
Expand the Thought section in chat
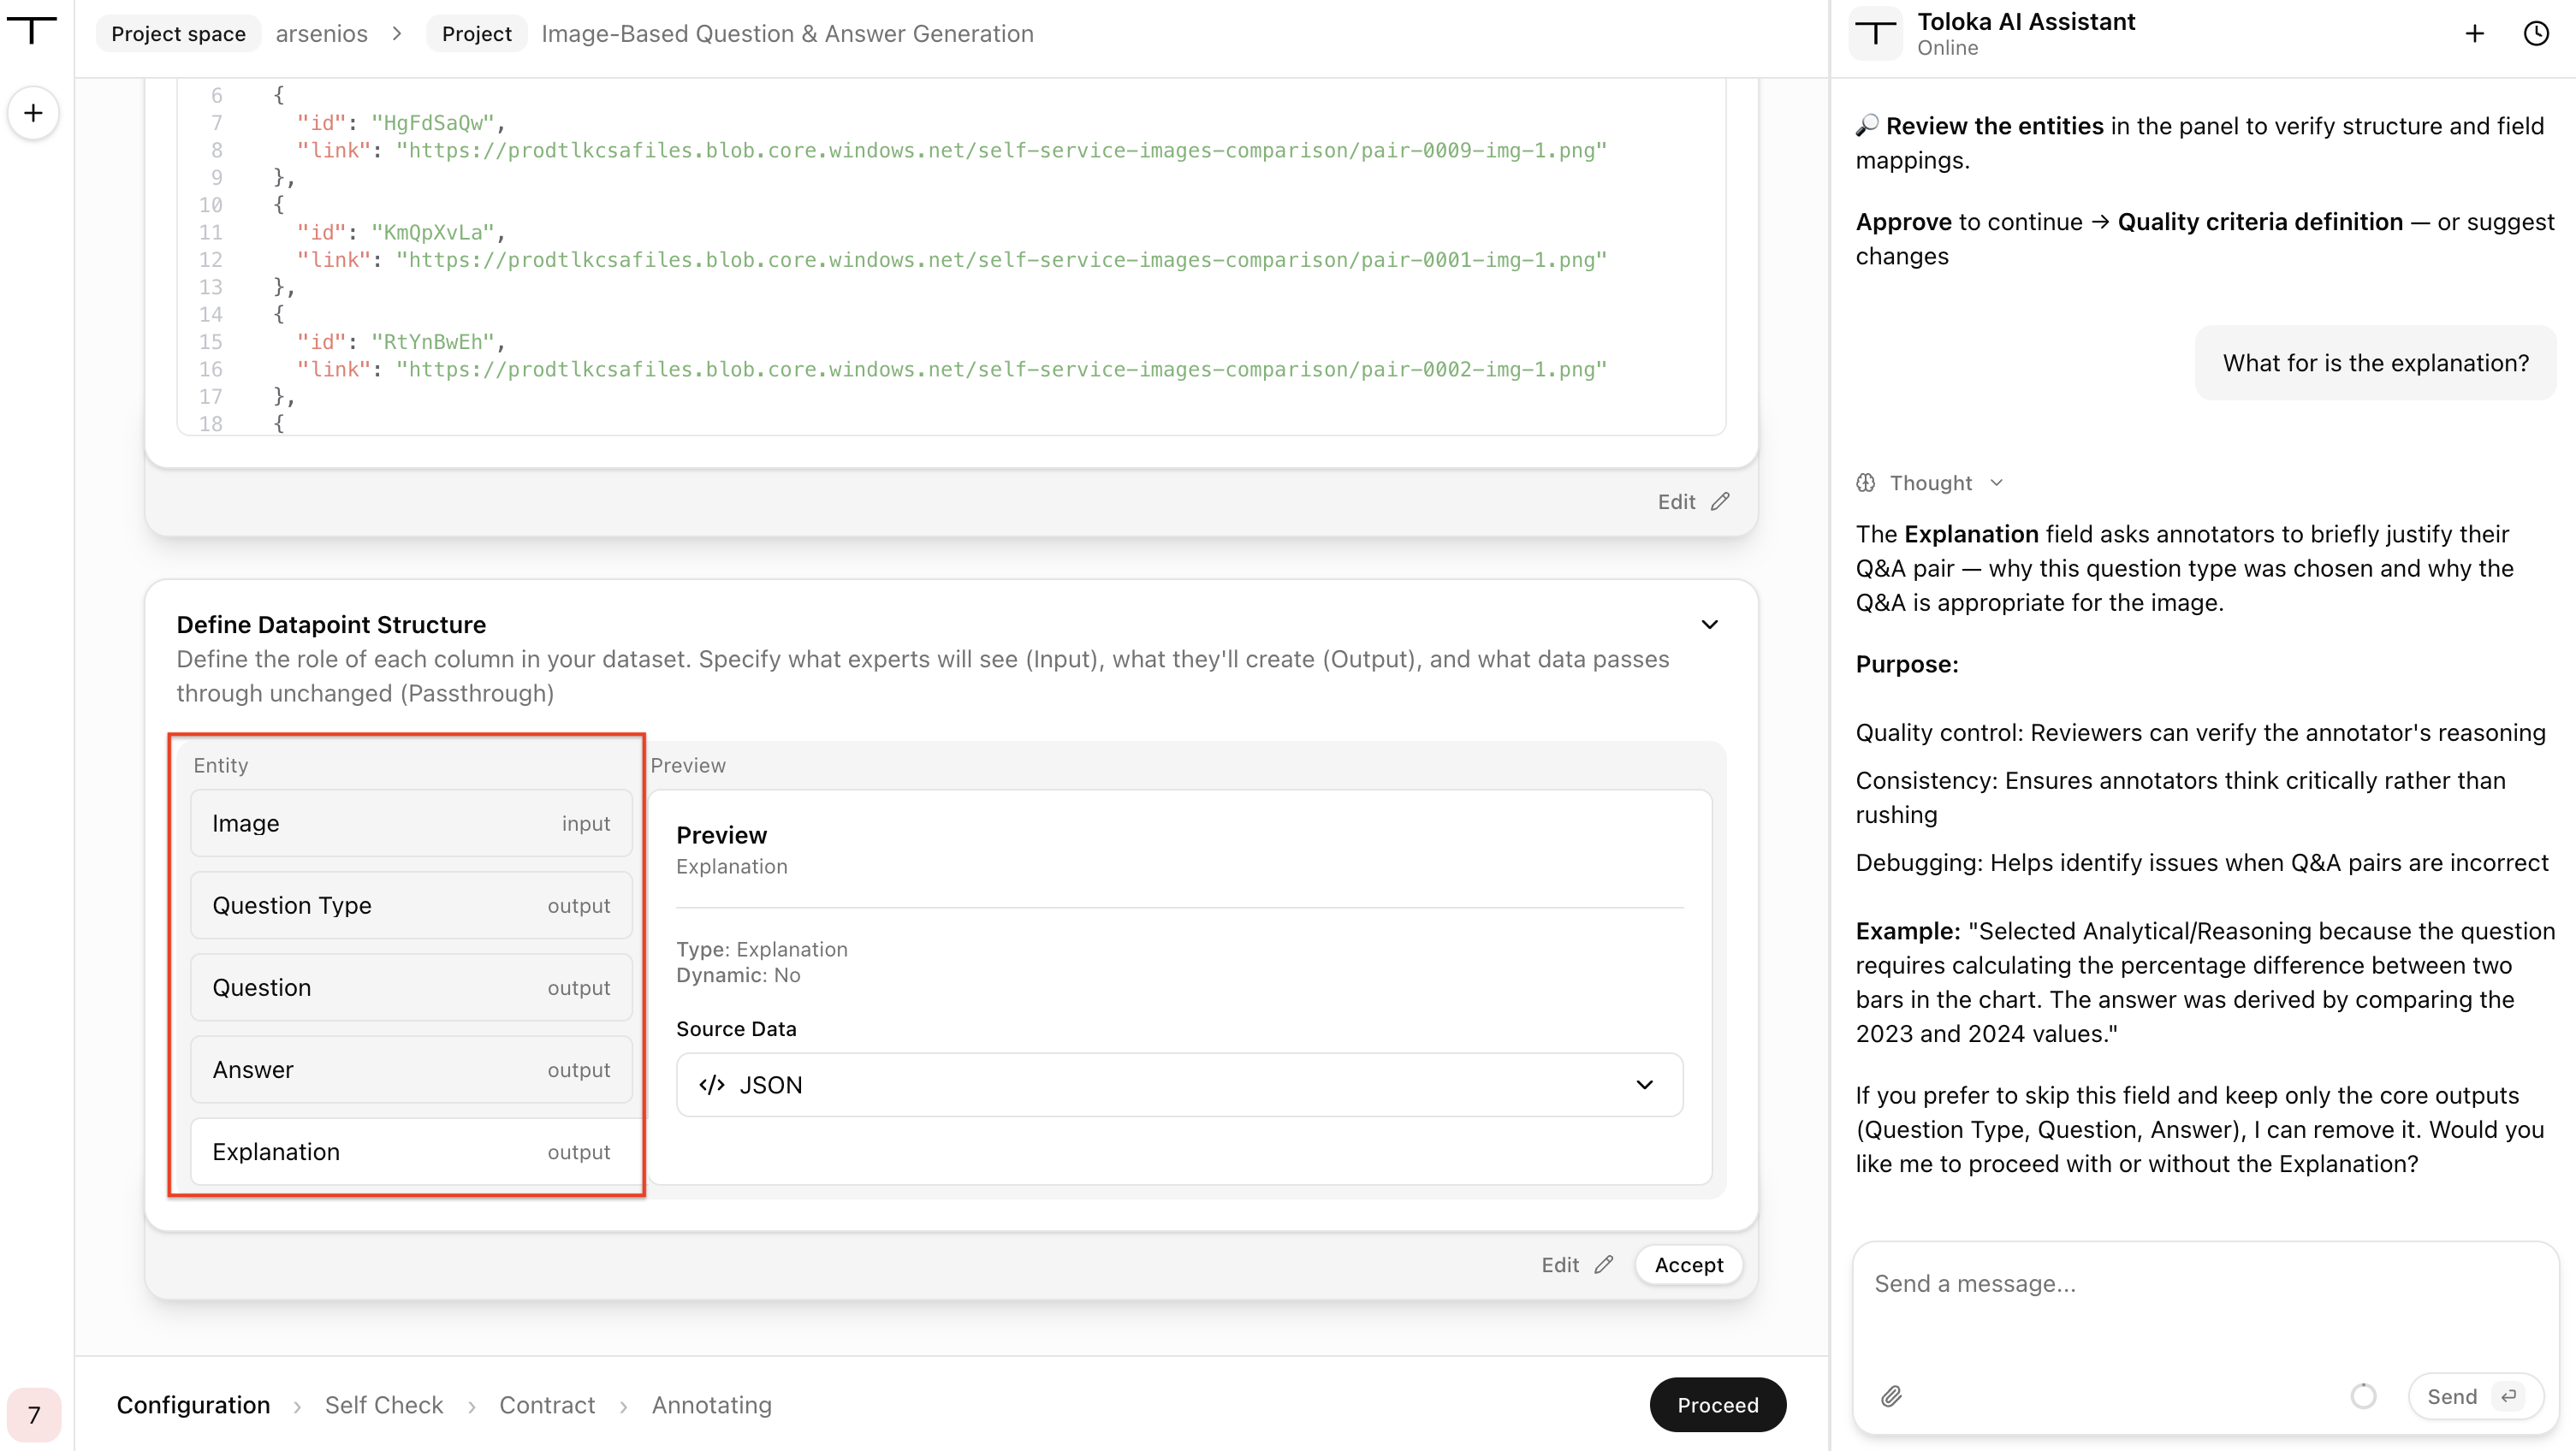tap(1930, 483)
